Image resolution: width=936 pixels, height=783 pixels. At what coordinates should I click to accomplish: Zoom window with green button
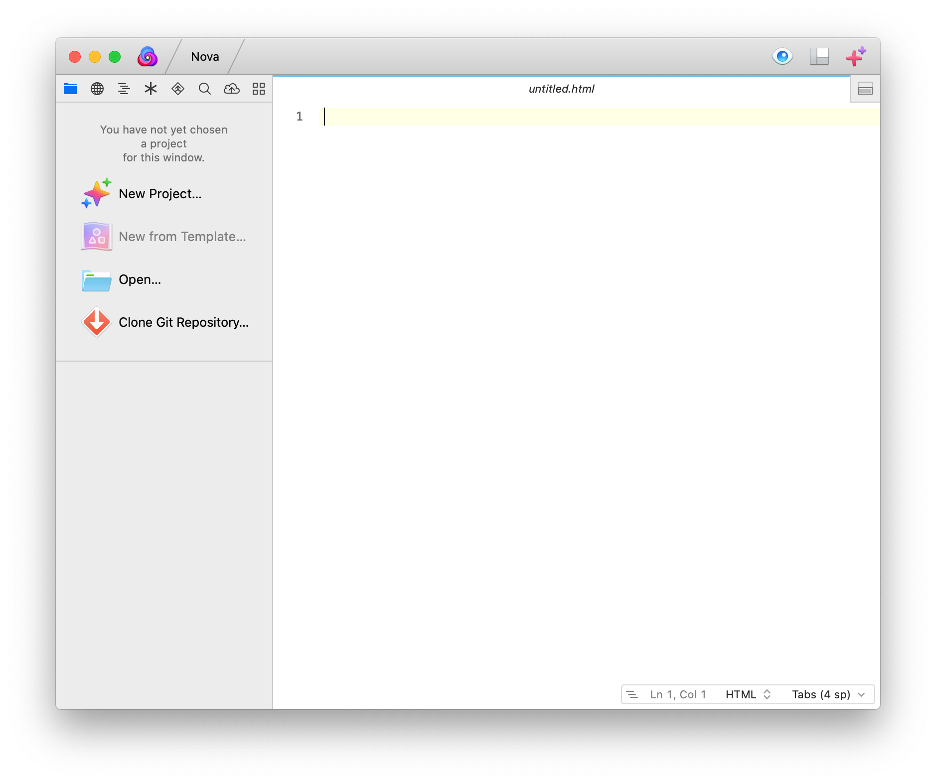(115, 57)
